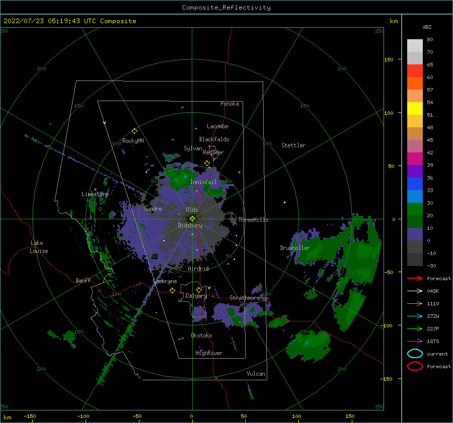Screen dimensions: 453x423
Task: Click the green storm cell northwest of Innisfail
Action: point(179,178)
